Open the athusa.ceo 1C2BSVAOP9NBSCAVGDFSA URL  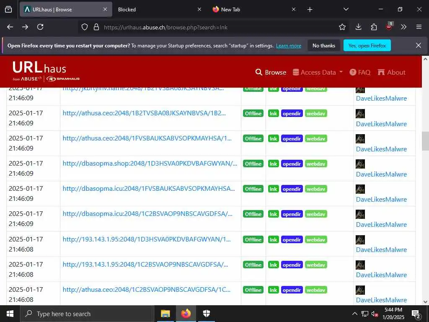pyautogui.click(x=146, y=290)
